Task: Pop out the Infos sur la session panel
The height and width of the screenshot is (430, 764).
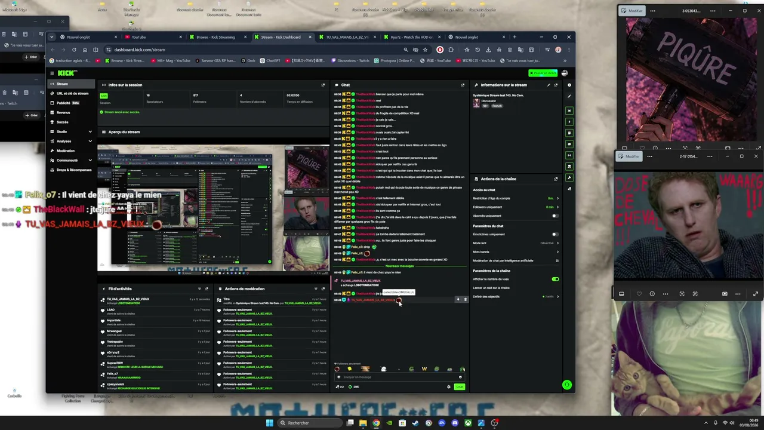Action: pyautogui.click(x=323, y=85)
